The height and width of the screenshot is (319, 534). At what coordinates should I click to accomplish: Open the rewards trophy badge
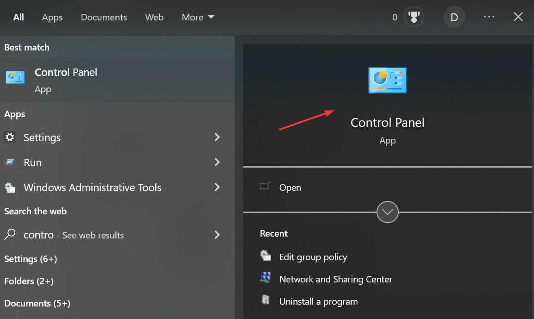(x=414, y=17)
